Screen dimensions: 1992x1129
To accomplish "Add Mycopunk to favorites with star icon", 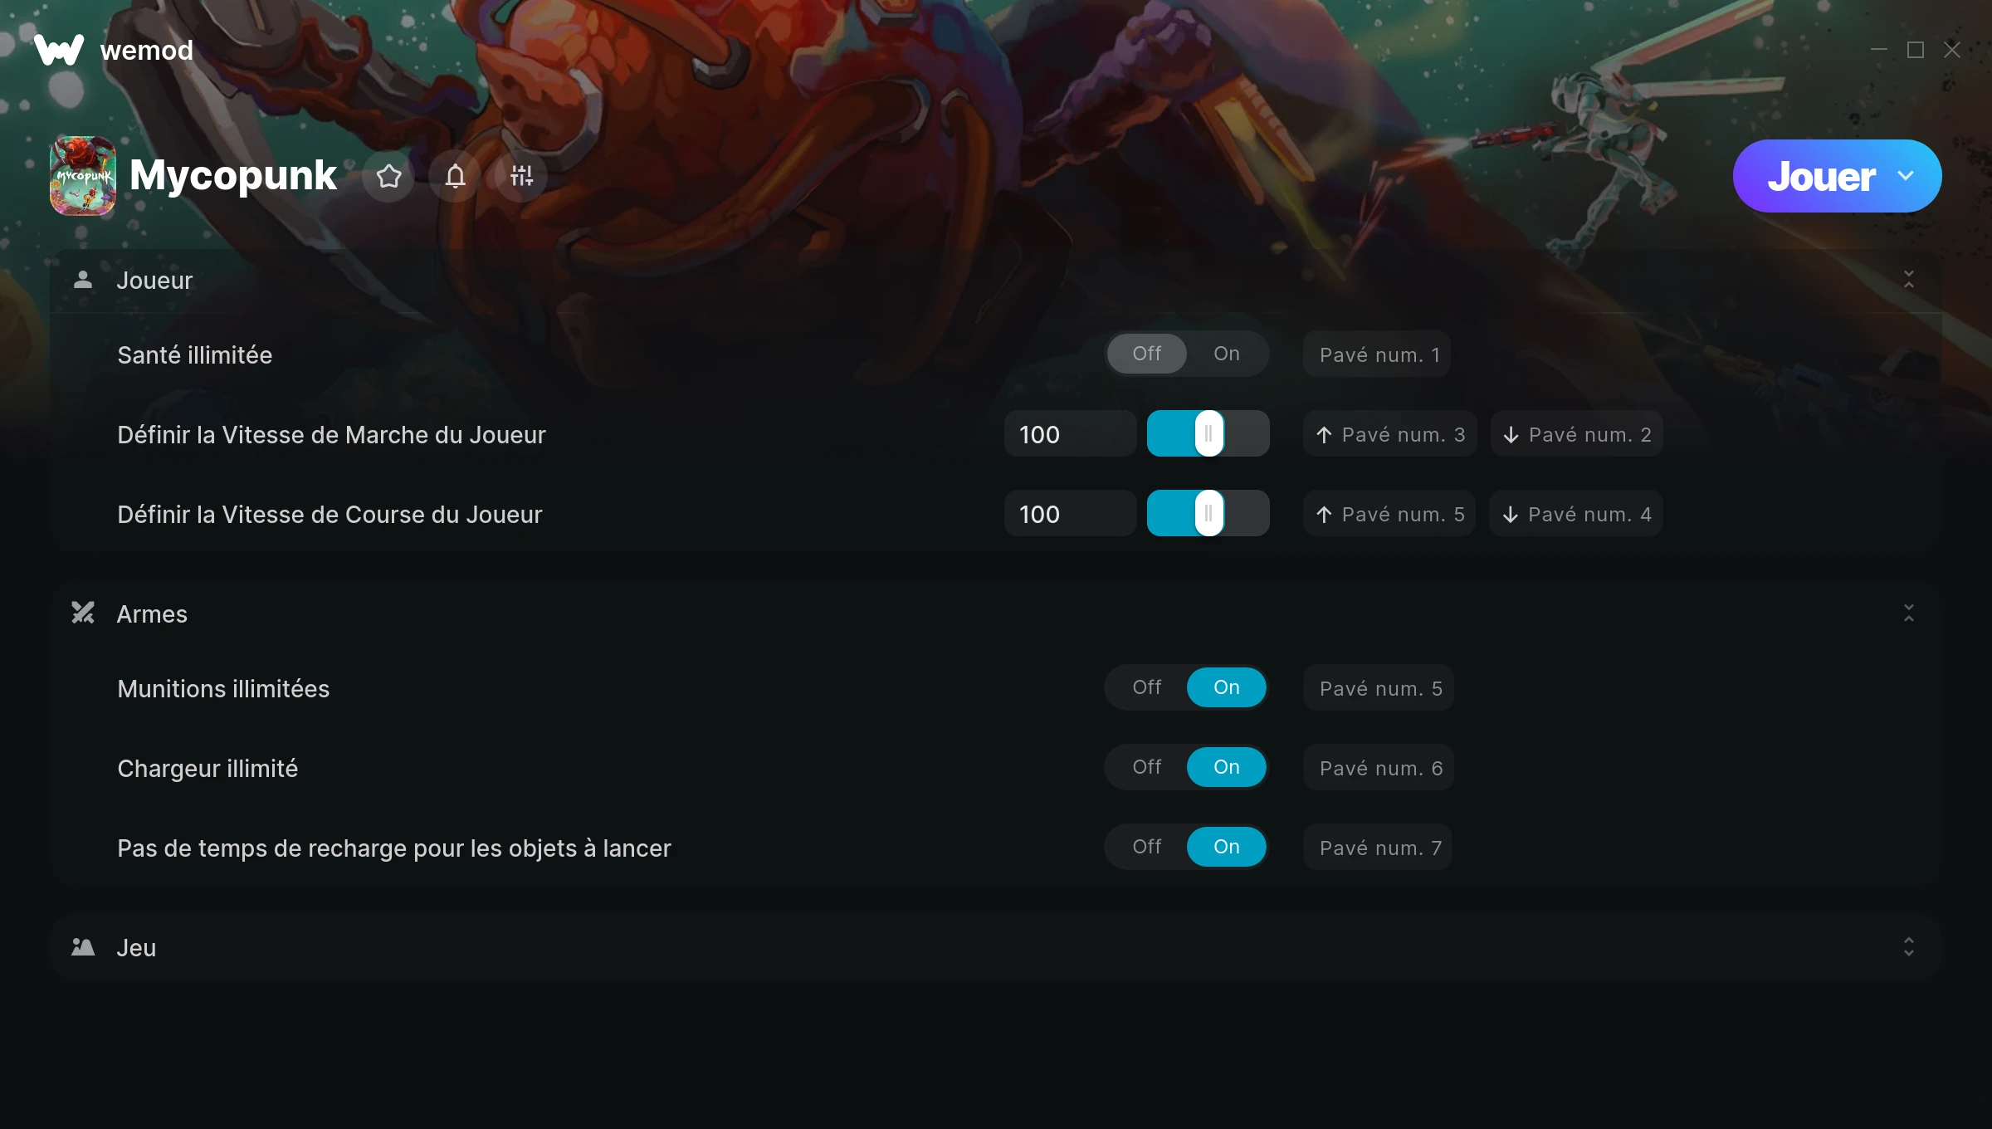I will [x=388, y=176].
